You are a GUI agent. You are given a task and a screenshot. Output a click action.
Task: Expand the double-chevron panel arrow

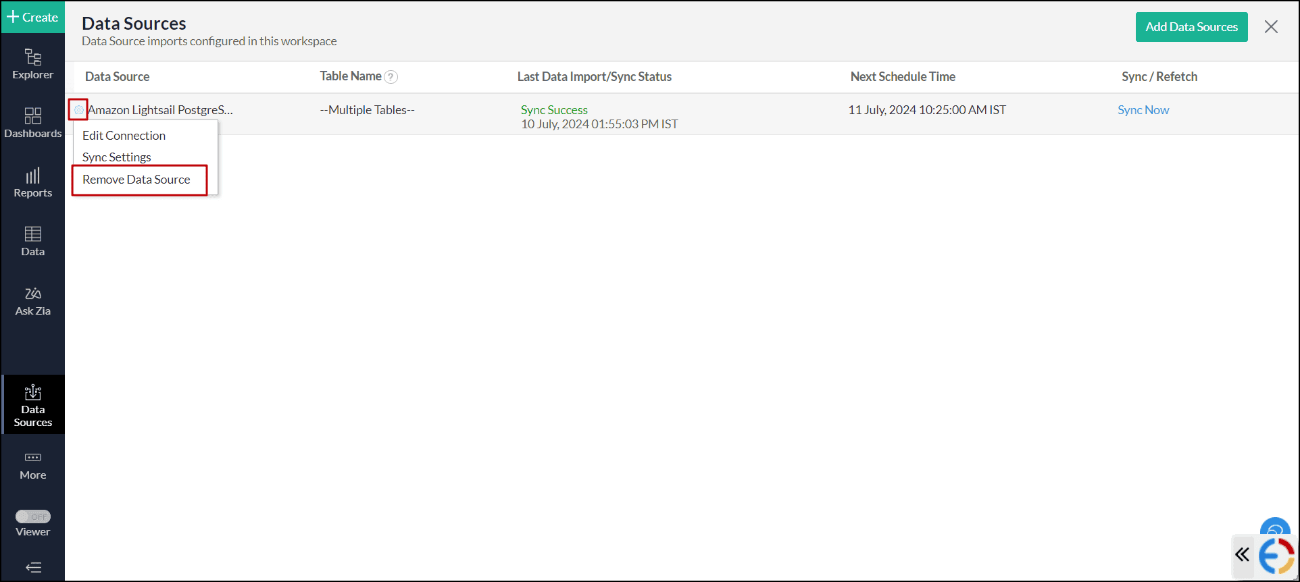tap(1242, 555)
